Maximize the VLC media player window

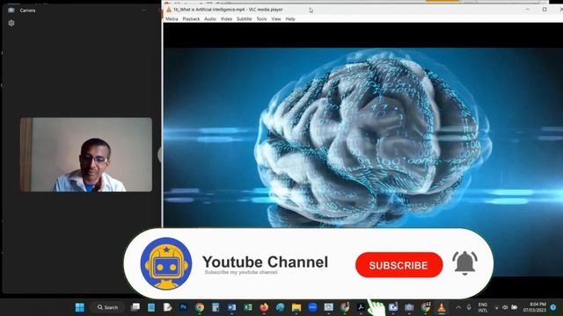point(545,10)
